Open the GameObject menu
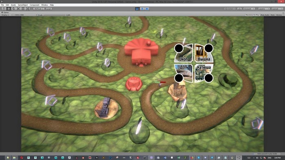The height and width of the screenshot is (160, 285). point(23,5)
